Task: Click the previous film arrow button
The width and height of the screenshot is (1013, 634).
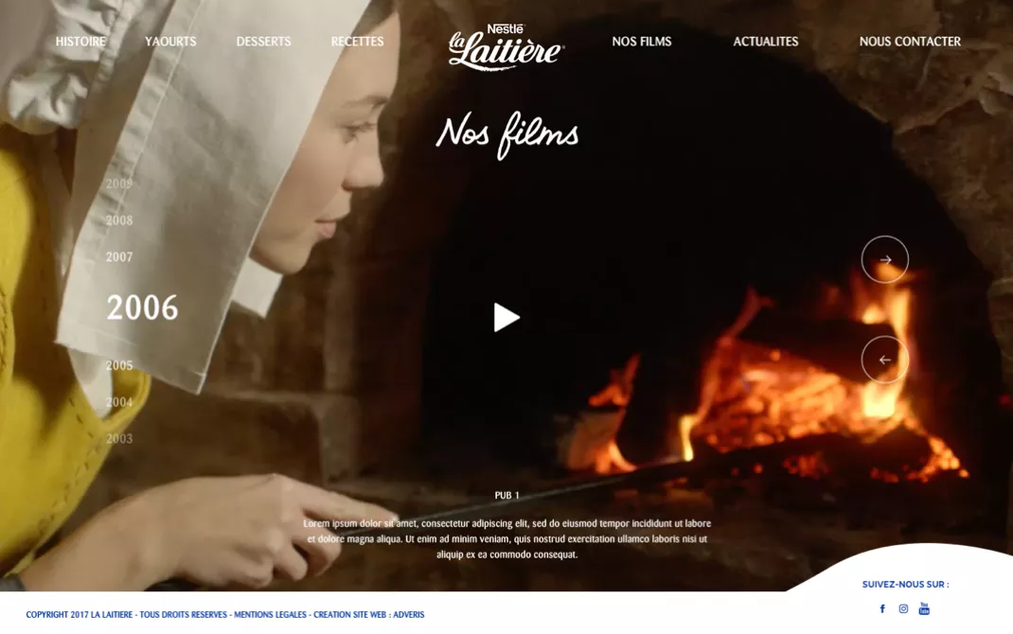Action: pos(885,360)
